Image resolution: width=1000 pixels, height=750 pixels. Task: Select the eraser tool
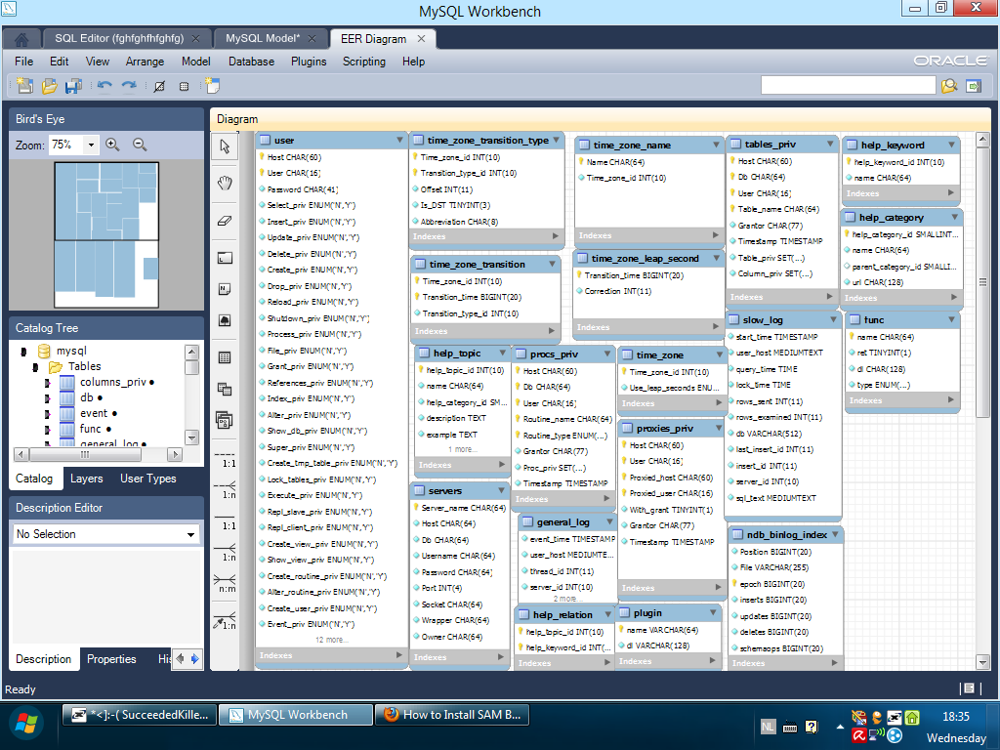click(225, 221)
